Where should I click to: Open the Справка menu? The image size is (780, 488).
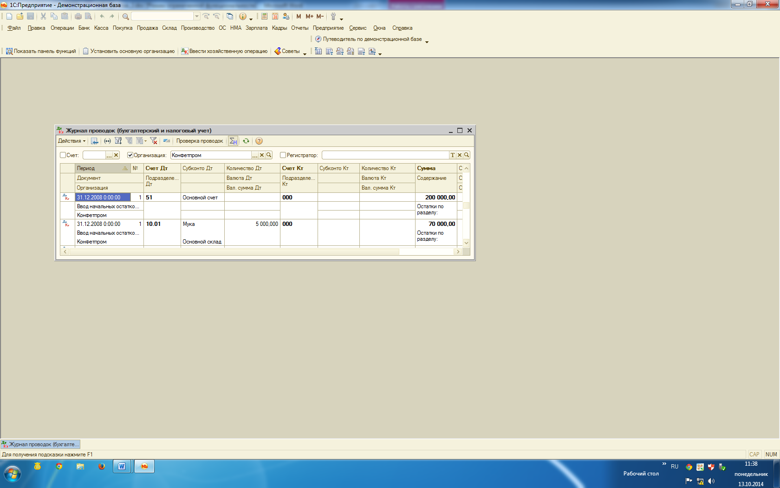402,28
